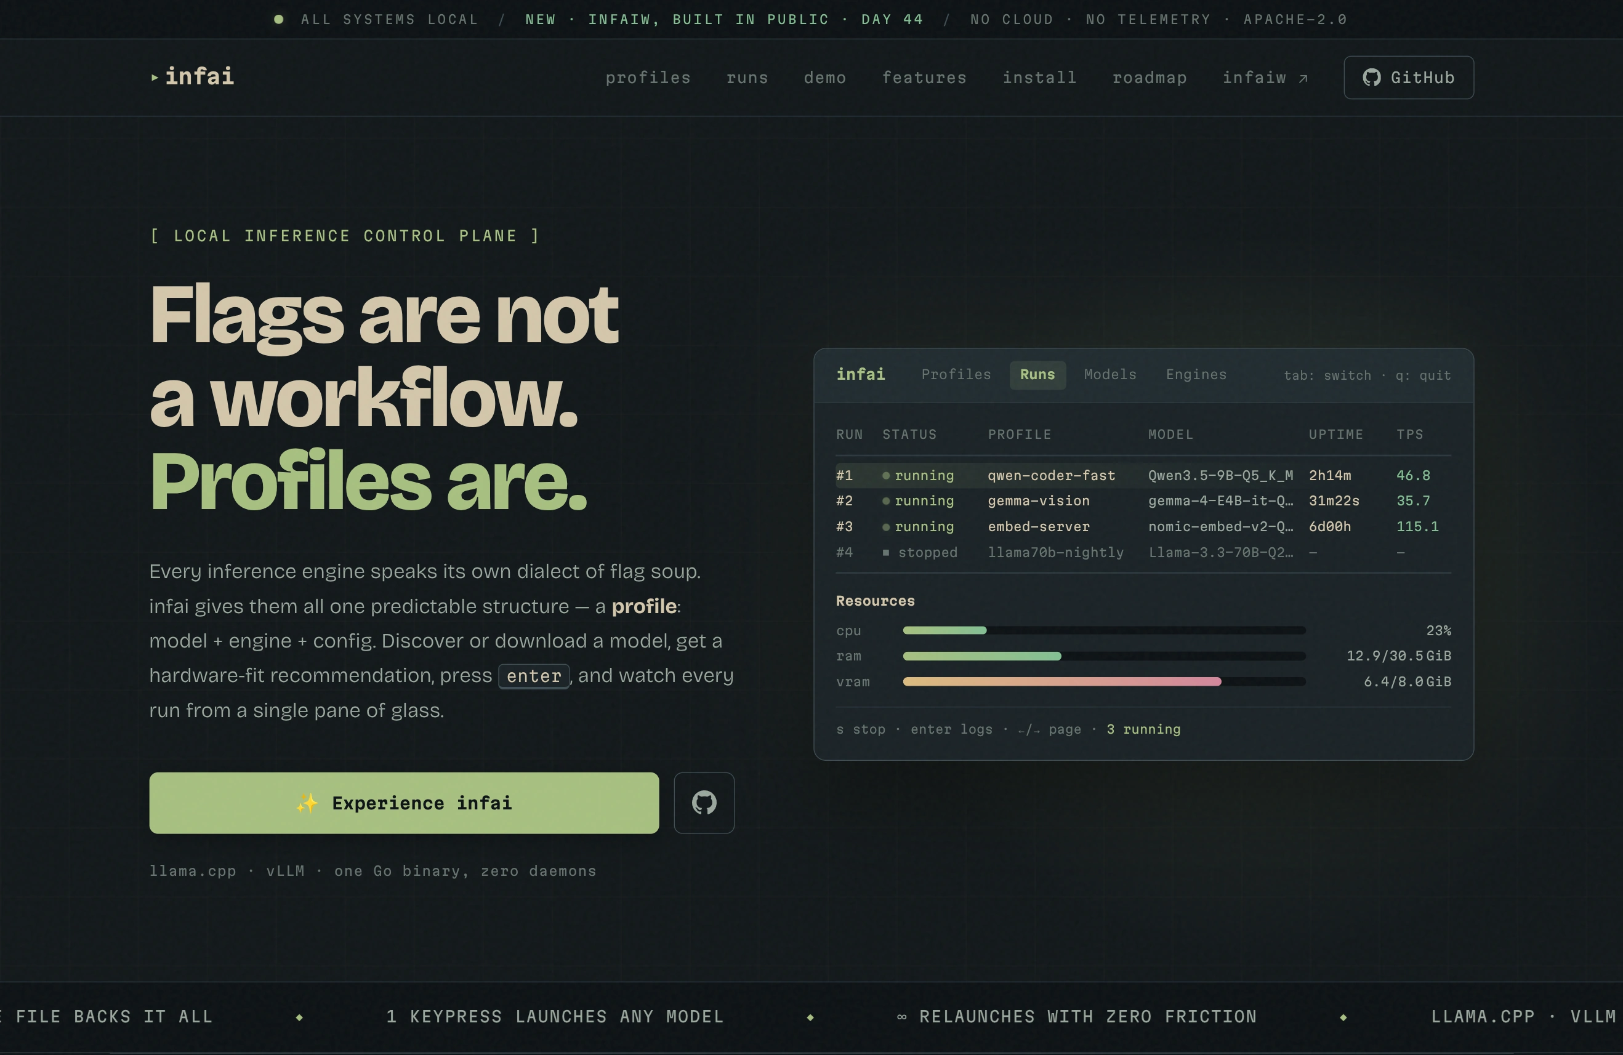
Task: Click the UPTIME column header
Action: click(x=1335, y=434)
